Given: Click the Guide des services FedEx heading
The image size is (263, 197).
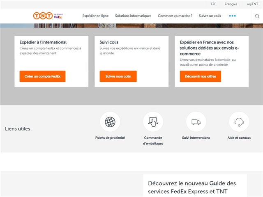Looking at the screenshot, I should [192, 188].
